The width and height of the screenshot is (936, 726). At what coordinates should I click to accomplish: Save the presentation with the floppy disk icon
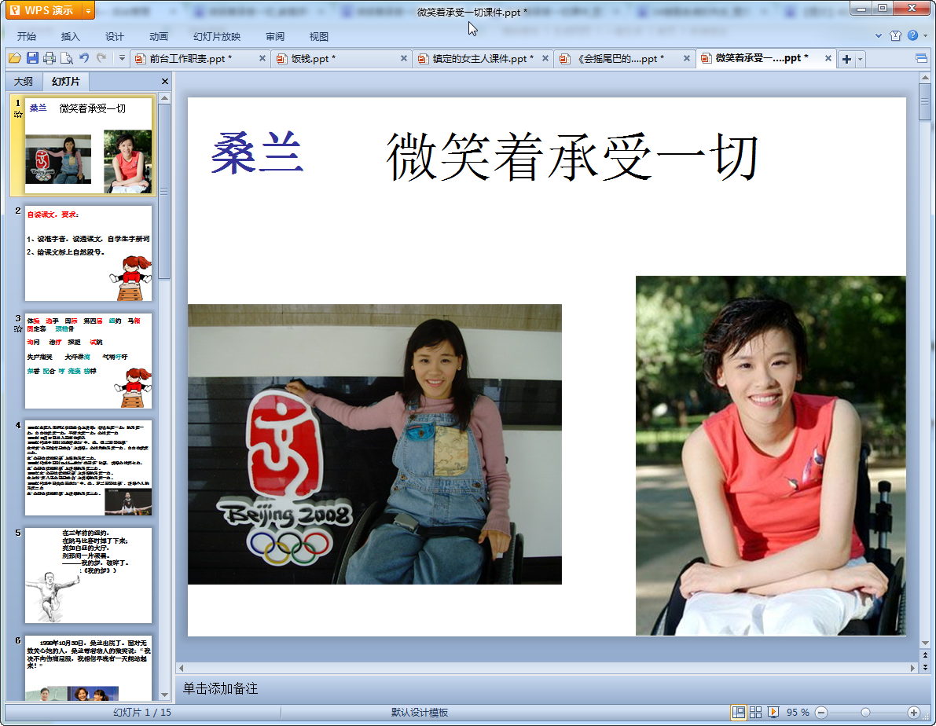coord(32,58)
